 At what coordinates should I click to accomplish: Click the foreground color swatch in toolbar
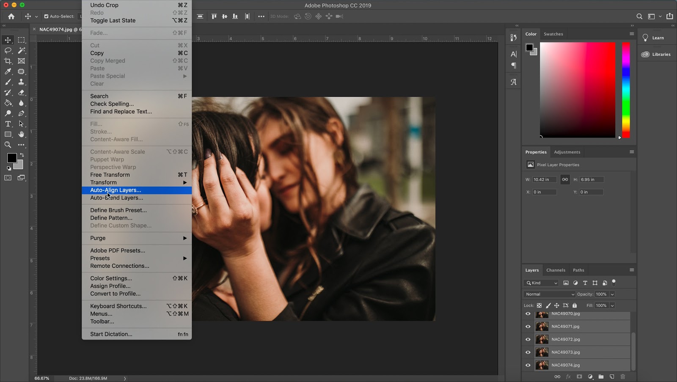11,158
